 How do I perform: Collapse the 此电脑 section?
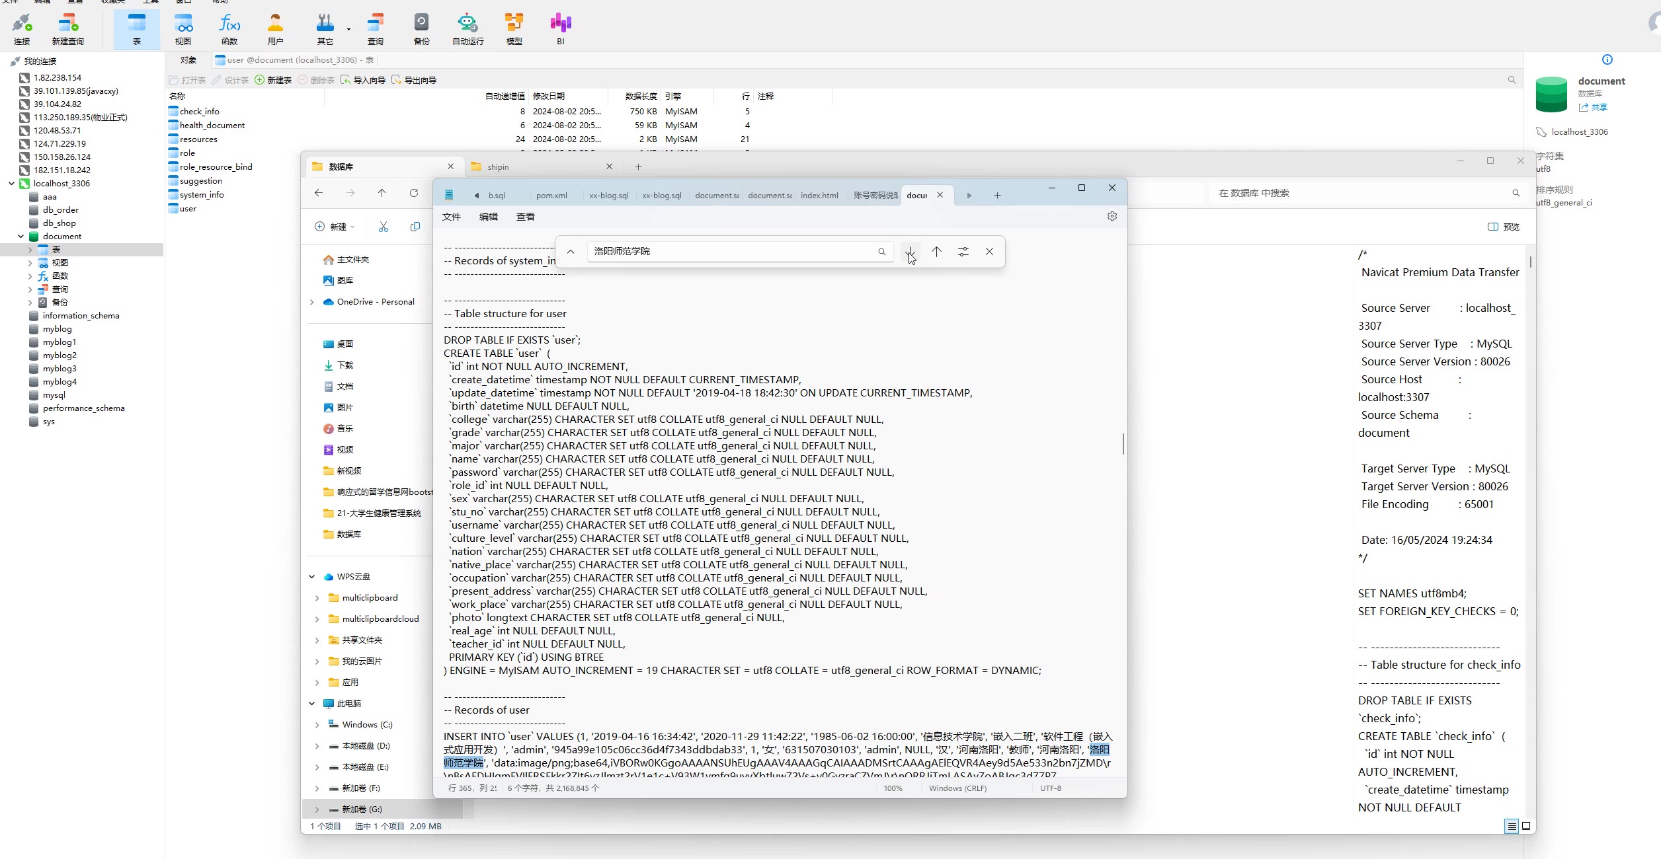click(312, 704)
